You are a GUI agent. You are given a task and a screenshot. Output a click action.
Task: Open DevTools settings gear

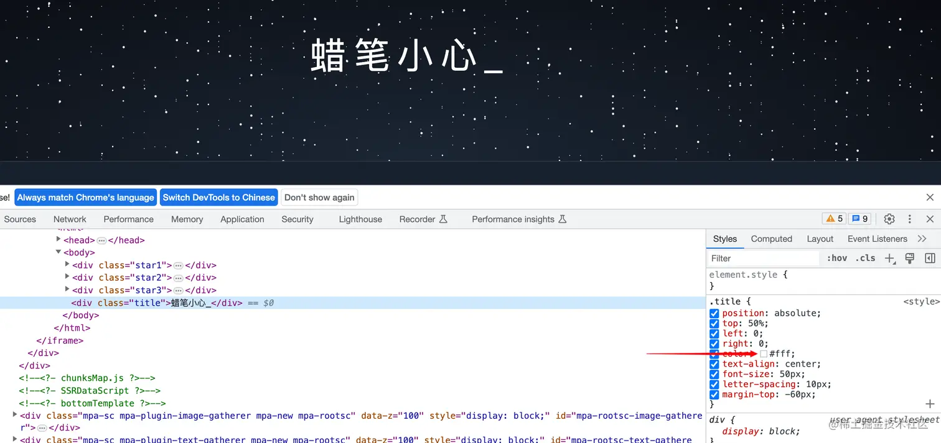(x=889, y=219)
